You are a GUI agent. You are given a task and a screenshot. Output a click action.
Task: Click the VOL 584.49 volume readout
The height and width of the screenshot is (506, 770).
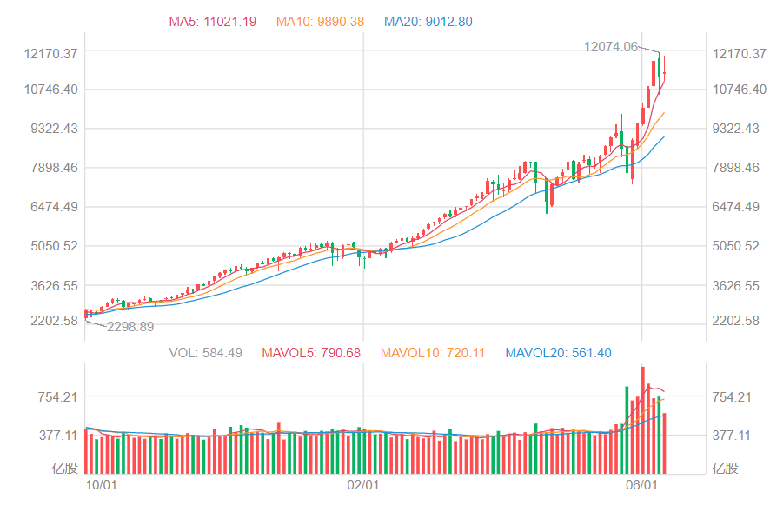[206, 353]
